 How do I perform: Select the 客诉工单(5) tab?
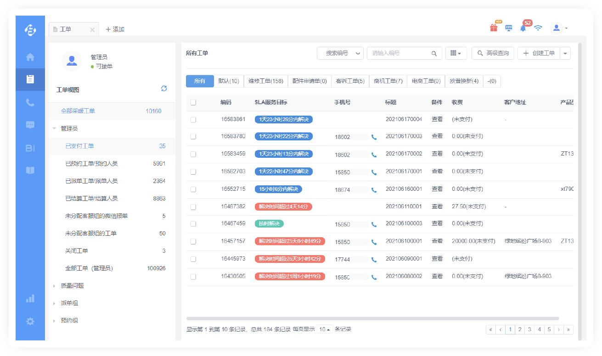click(x=350, y=81)
